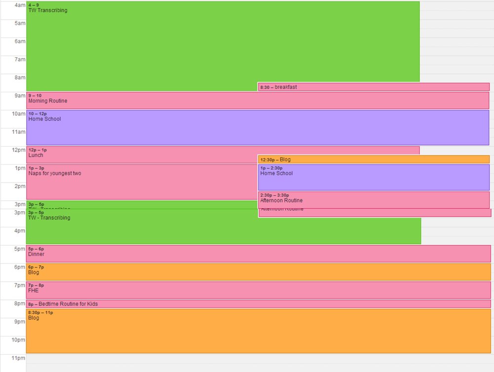This screenshot has height=372, width=494.
Task: Click the empty 11pm time slot
Action: 258,363
